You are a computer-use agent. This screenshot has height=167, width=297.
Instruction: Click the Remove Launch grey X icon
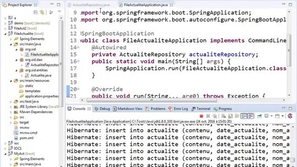[208, 116]
